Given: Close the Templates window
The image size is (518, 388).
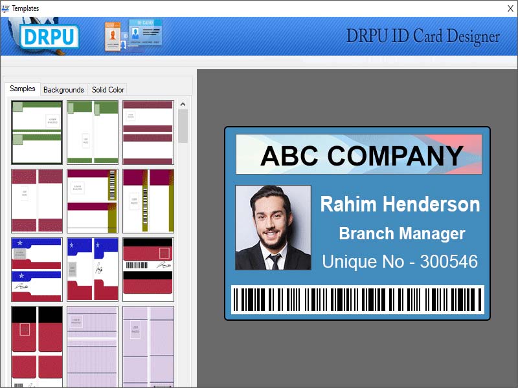Looking at the screenshot, I should (511, 8).
